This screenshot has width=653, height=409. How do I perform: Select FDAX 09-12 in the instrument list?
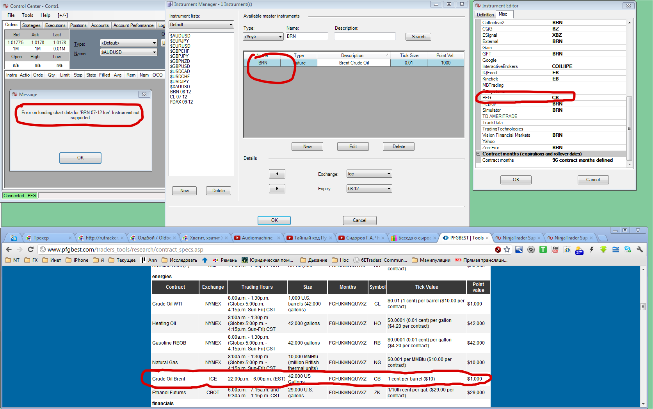[x=181, y=102]
